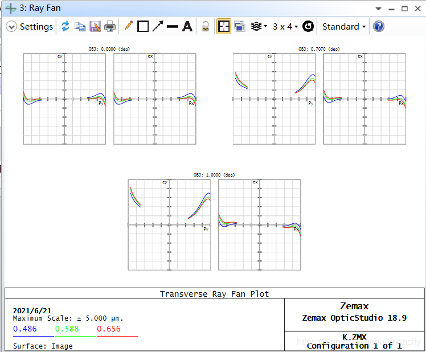Image resolution: width=426 pixels, height=352 pixels.
Task: Click the OBJ: 1.0000 ex plot
Action: coord(260,225)
